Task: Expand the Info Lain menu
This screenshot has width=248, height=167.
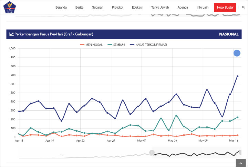Action: [x=203, y=8]
